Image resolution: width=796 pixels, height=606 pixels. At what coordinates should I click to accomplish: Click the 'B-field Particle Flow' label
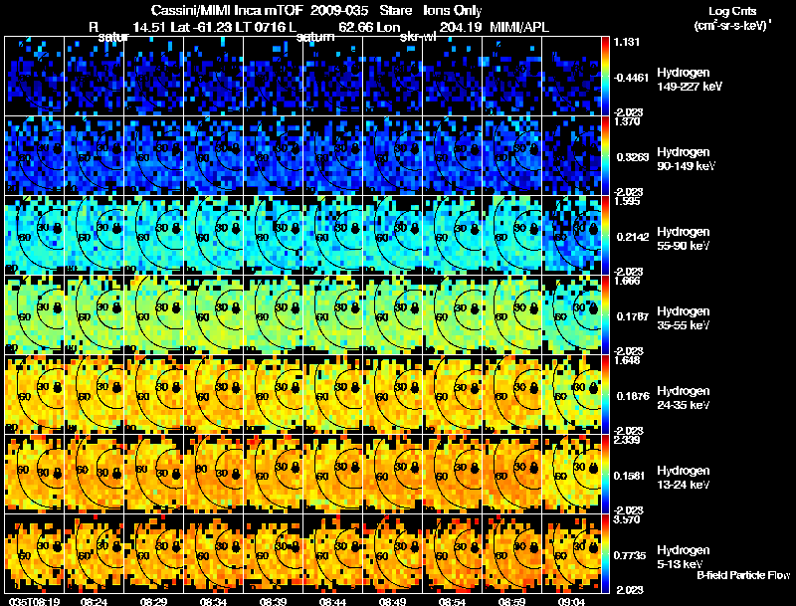pyautogui.click(x=743, y=575)
